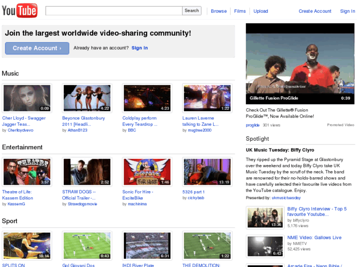This screenshot has height=267, width=357.
Task: Open the Upload menu link
Action: pos(261,11)
